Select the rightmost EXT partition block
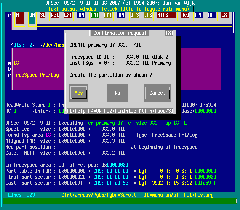The image size is (240, 210). click(225, 15)
